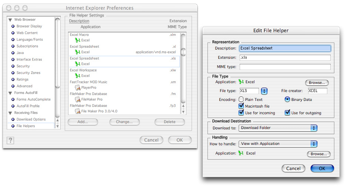Select the Excel Workspace row
The width and height of the screenshot is (351, 190).
click(124, 73)
